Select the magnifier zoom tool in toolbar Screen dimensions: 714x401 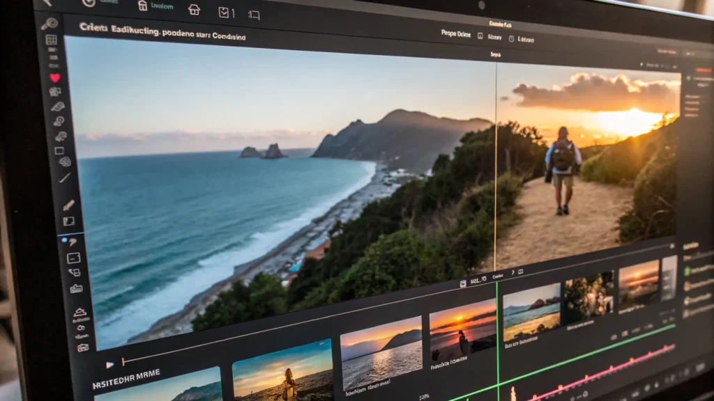pyautogui.click(x=50, y=24)
